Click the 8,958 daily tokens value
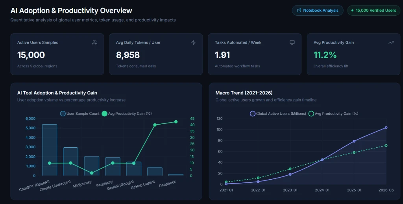Viewport: 403px width, 204px height. click(128, 55)
